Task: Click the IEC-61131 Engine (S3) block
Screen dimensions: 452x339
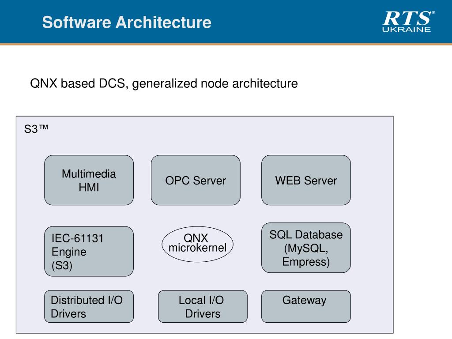Action: pos(89,251)
